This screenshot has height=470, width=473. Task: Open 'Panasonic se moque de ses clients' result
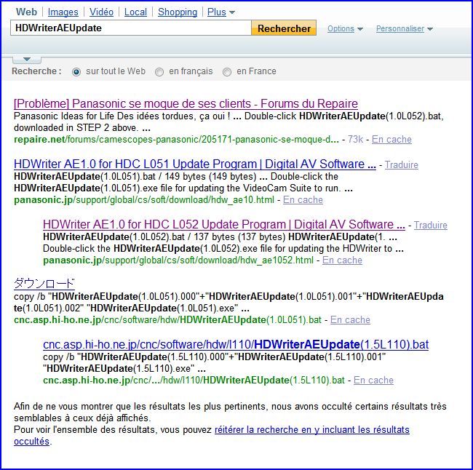coord(186,104)
